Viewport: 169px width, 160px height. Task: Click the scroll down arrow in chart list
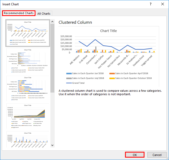pos(53,145)
